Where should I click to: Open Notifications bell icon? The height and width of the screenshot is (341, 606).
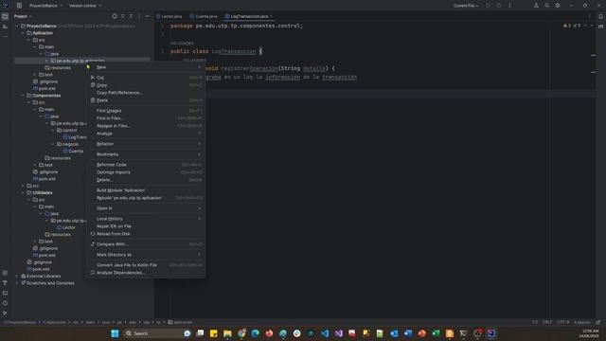coord(601,17)
